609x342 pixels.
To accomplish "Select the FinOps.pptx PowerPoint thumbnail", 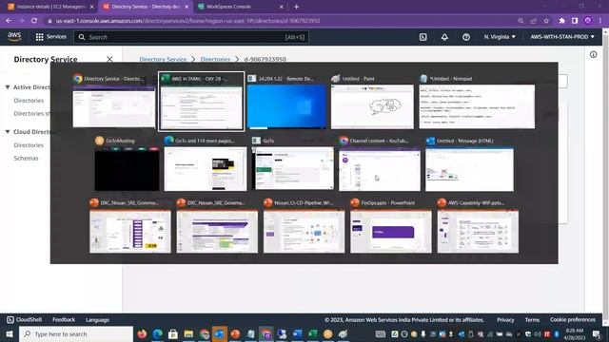I will [391, 226].
